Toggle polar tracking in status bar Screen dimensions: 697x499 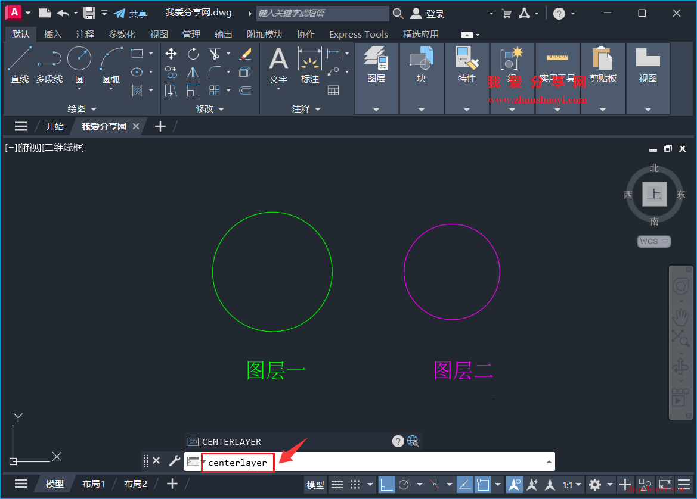click(404, 484)
